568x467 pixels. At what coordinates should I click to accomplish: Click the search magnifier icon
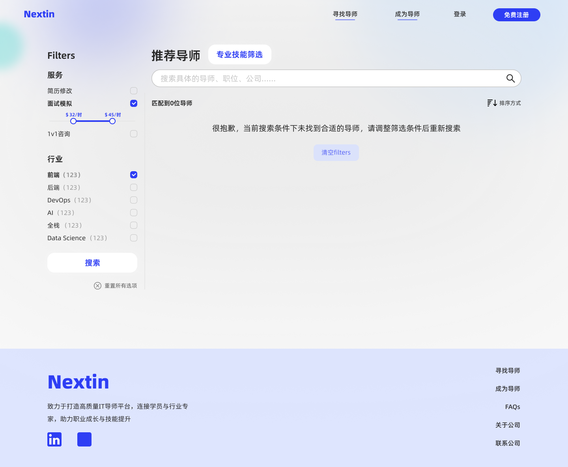(x=510, y=78)
